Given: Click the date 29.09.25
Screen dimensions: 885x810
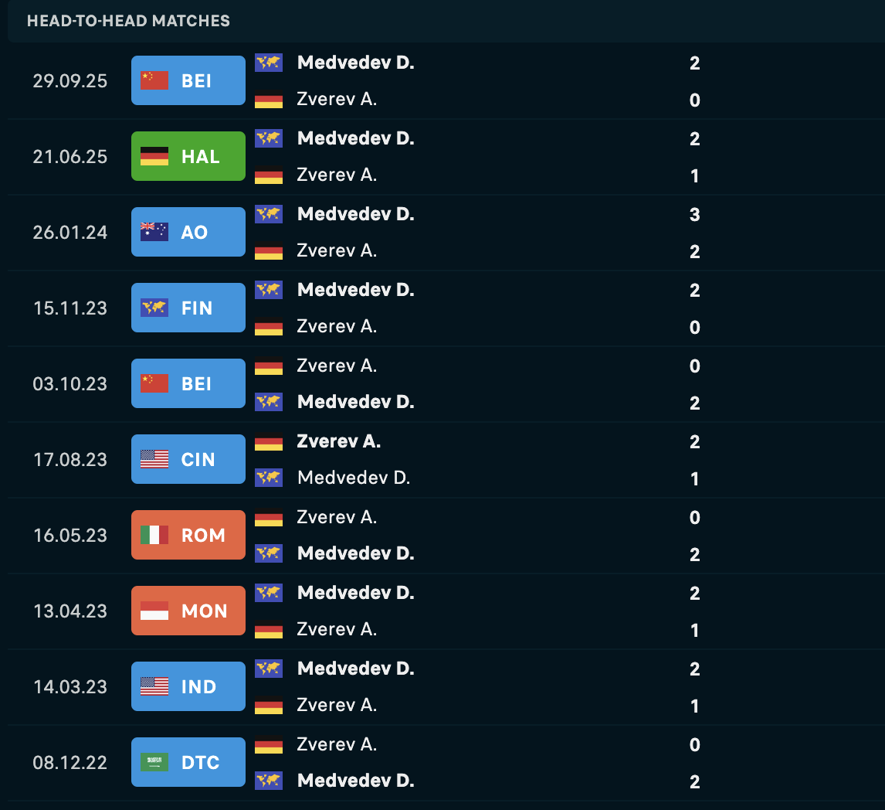Looking at the screenshot, I should pyautogui.click(x=70, y=81).
